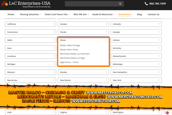Expand the Iowa distributor dropdown
The height and width of the screenshot is (115, 172).
(31, 48)
